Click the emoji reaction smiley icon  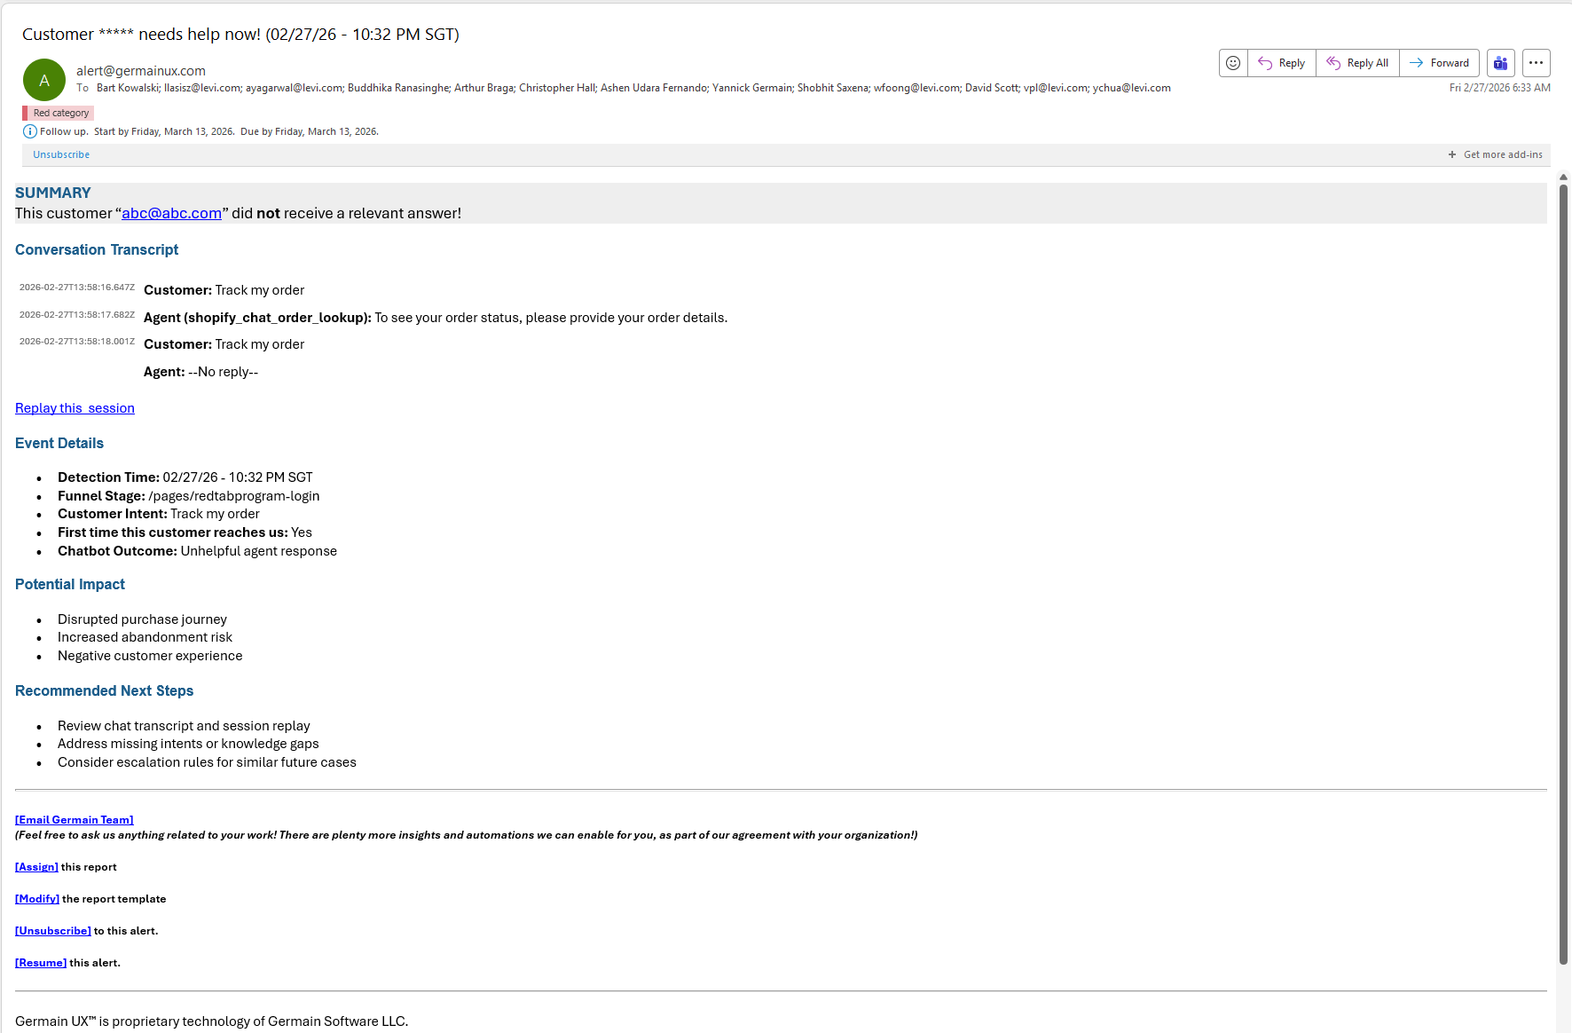tap(1233, 63)
